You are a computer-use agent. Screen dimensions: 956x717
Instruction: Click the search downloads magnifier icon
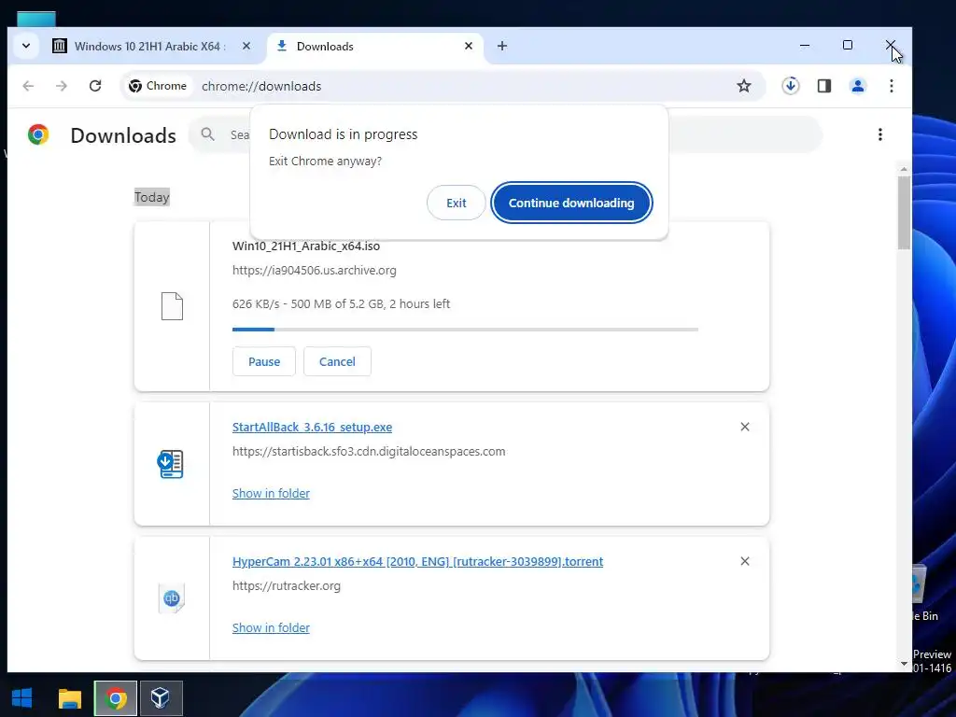(207, 134)
